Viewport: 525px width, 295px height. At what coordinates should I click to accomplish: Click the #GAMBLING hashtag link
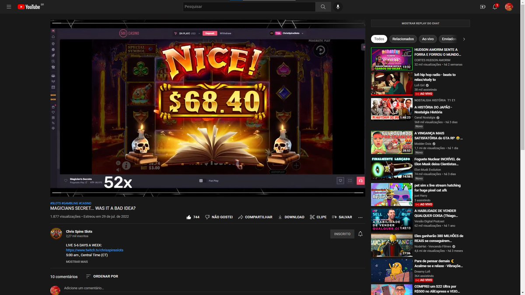(x=70, y=203)
